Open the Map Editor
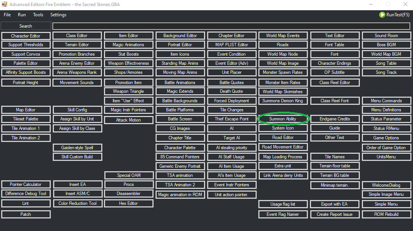 (25, 110)
